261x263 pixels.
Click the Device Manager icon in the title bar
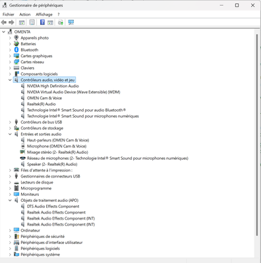pyautogui.click(x=4, y=5)
